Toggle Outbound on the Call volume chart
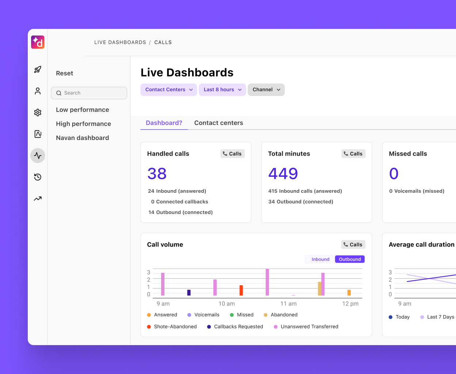The height and width of the screenshot is (374, 456). coord(349,259)
